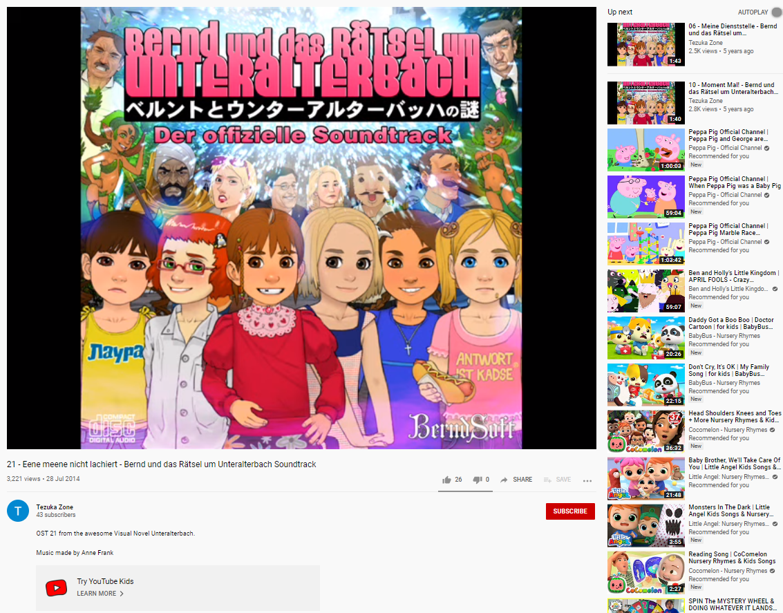This screenshot has width=783, height=613.
Task: Click the Share arrow icon
Action: pyautogui.click(x=504, y=480)
